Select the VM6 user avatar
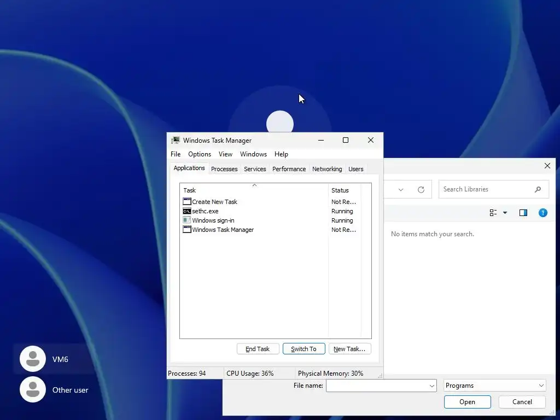560x420 pixels. click(x=33, y=359)
